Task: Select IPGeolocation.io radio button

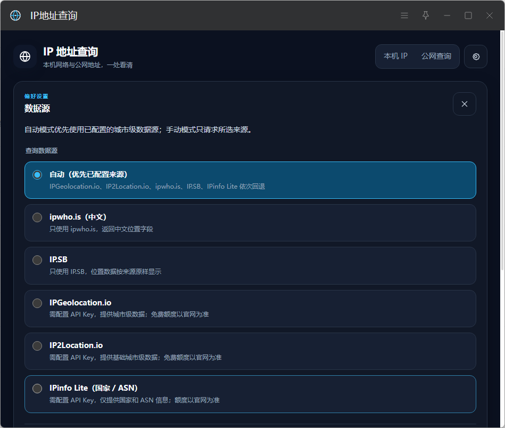Action: 37,303
